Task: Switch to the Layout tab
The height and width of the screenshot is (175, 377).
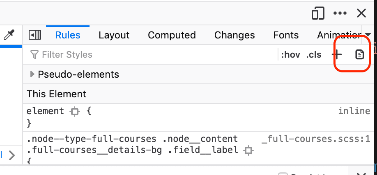Action: click(114, 35)
